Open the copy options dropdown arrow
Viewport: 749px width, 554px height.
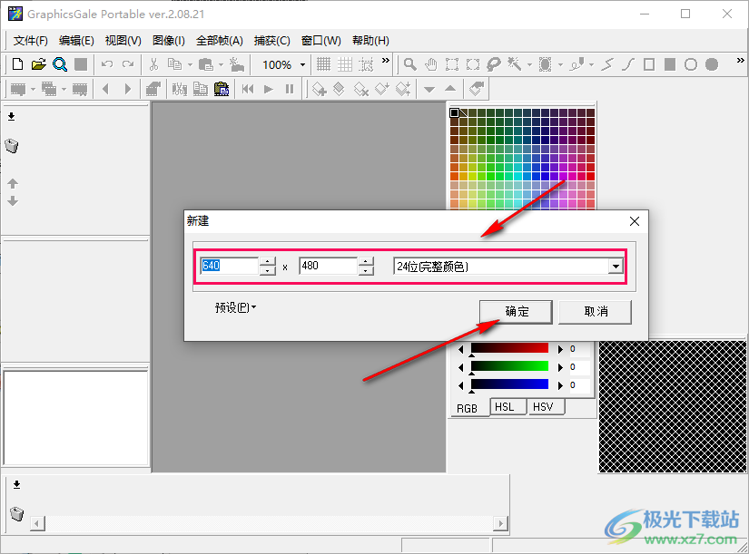[x=190, y=64]
